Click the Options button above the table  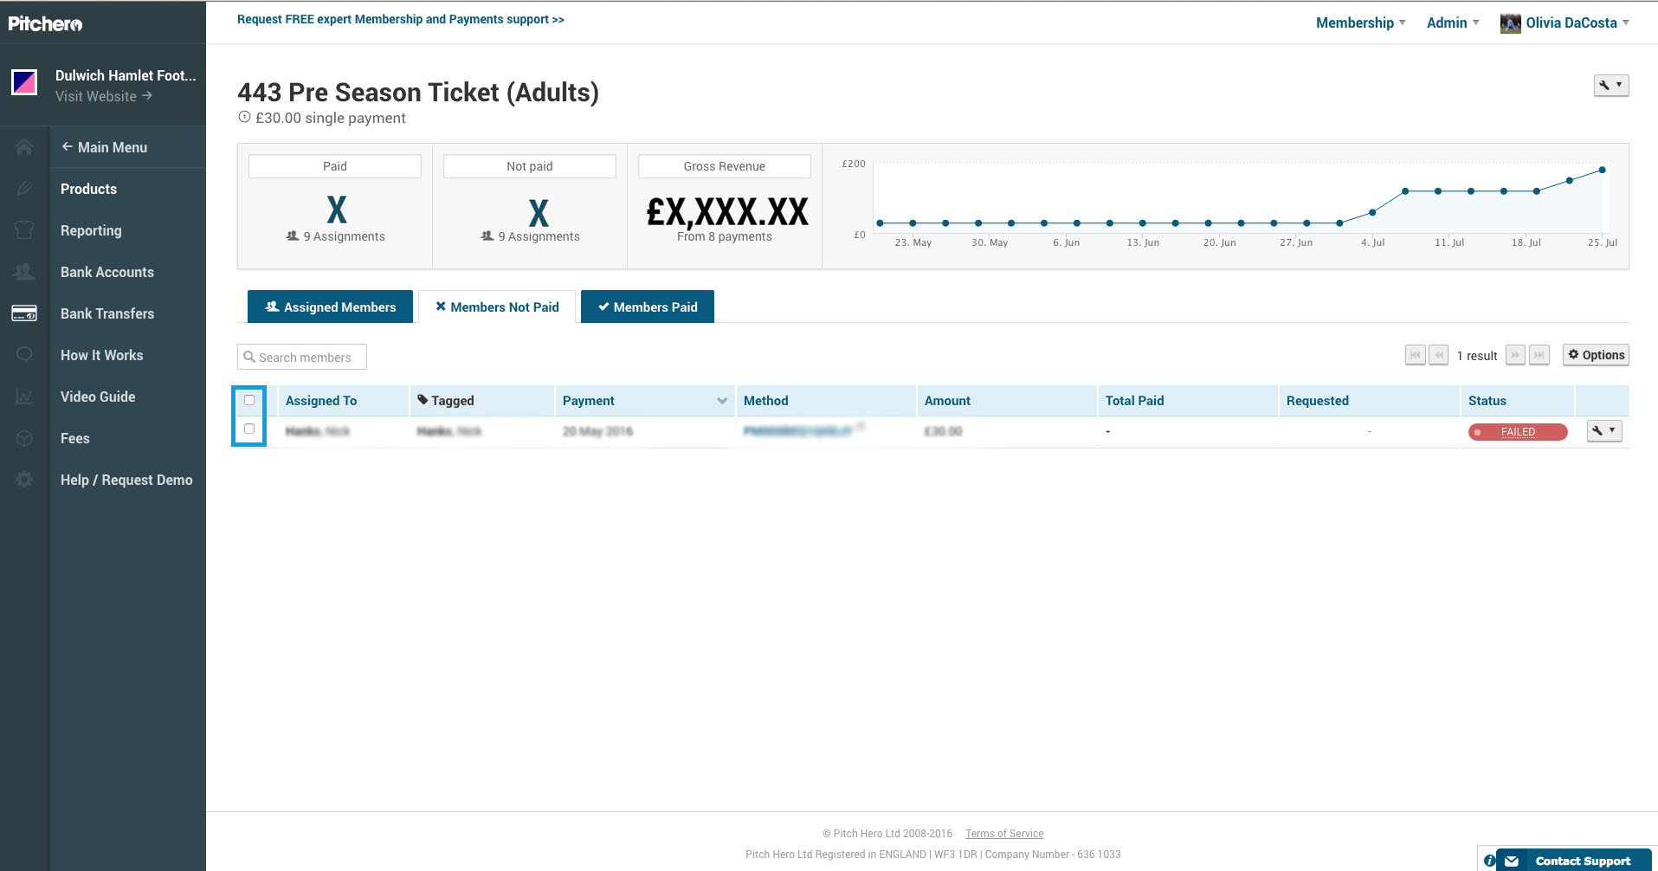click(x=1596, y=355)
